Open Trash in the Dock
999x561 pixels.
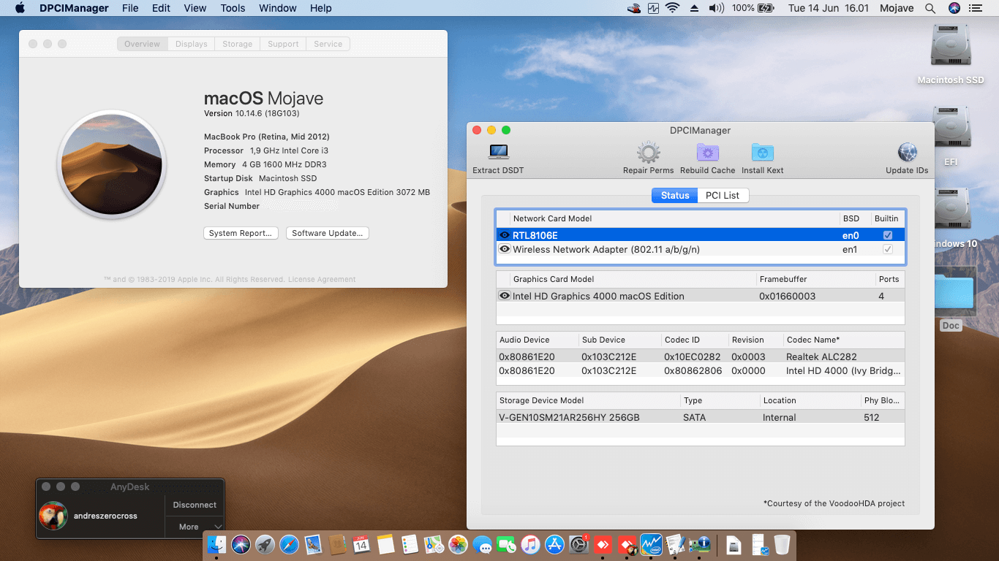point(782,544)
